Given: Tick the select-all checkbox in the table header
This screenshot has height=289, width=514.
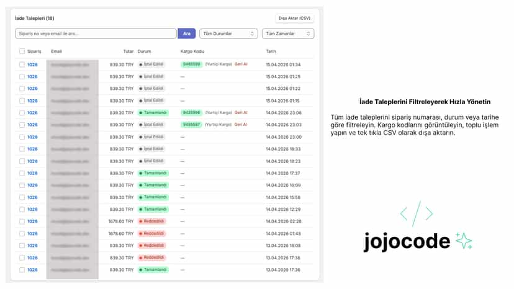Looking at the screenshot, I should click(22, 51).
